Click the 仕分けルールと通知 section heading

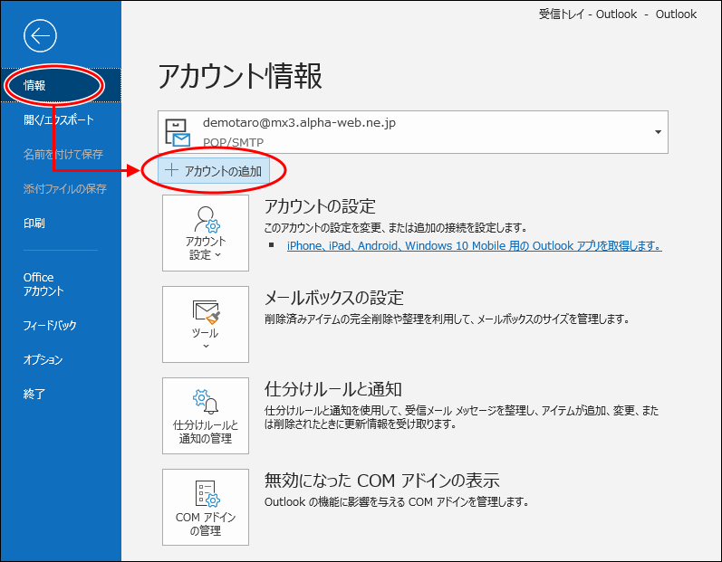332,389
